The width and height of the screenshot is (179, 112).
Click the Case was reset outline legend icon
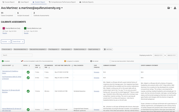tap(110, 61)
